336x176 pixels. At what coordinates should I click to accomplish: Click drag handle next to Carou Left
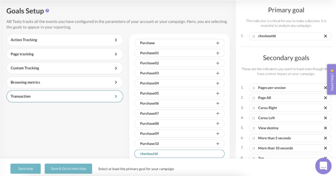(x=253, y=118)
